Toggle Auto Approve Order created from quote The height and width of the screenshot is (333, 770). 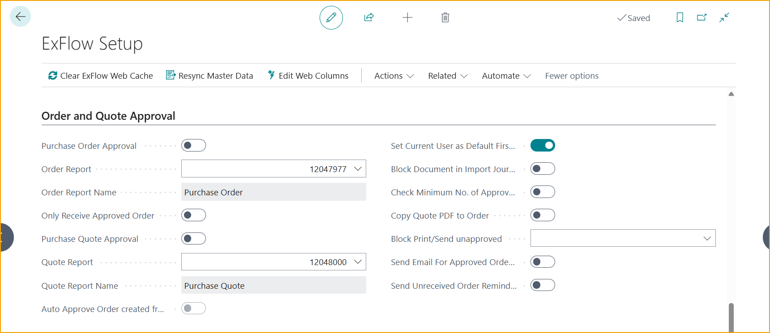click(193, 308)
